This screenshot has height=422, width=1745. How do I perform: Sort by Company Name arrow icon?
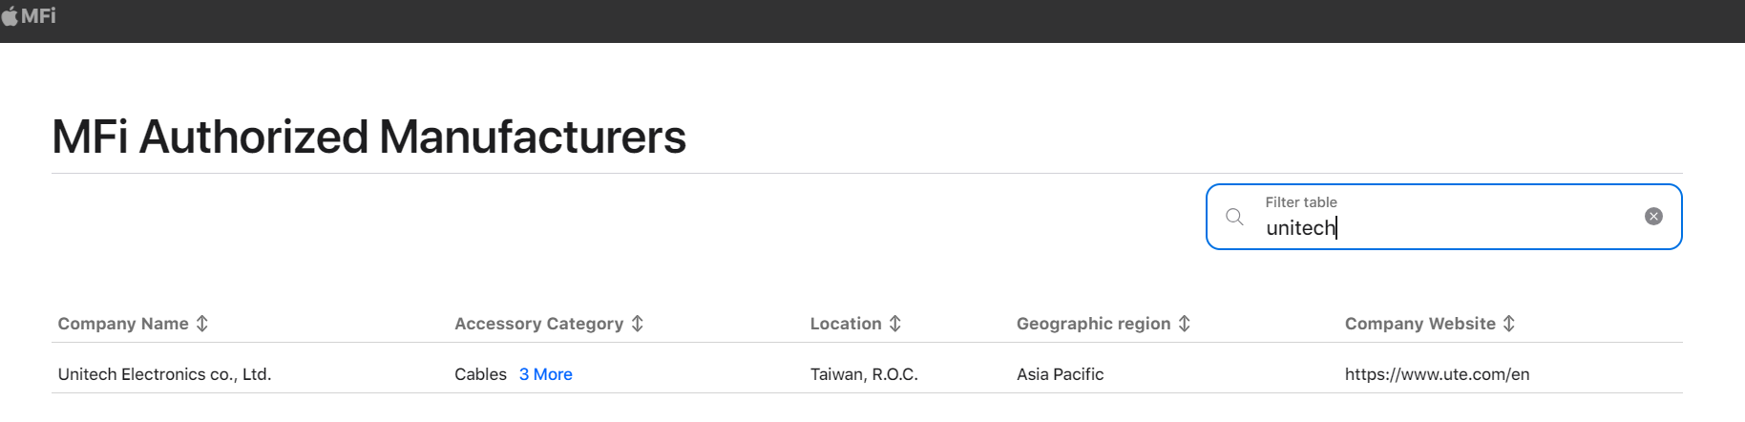[201, 324]
